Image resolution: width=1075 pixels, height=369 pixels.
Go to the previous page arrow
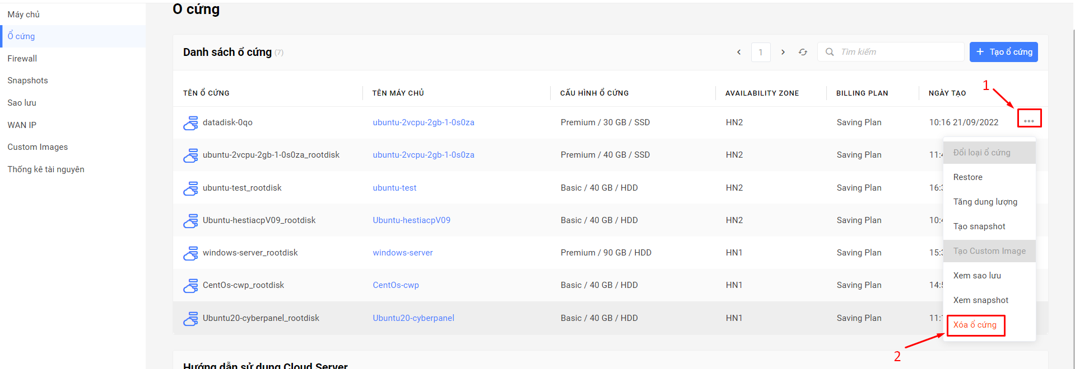tap(739, 52)
